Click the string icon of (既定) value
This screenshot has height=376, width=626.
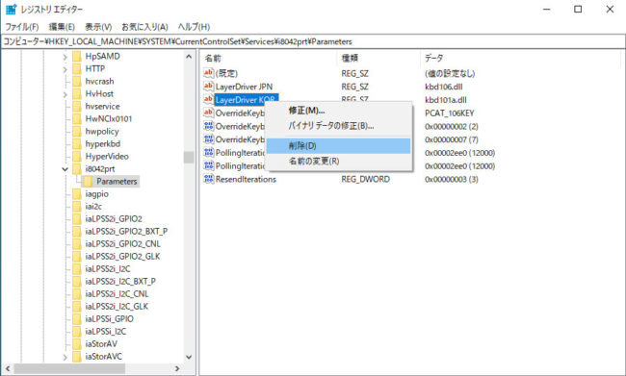208,73
